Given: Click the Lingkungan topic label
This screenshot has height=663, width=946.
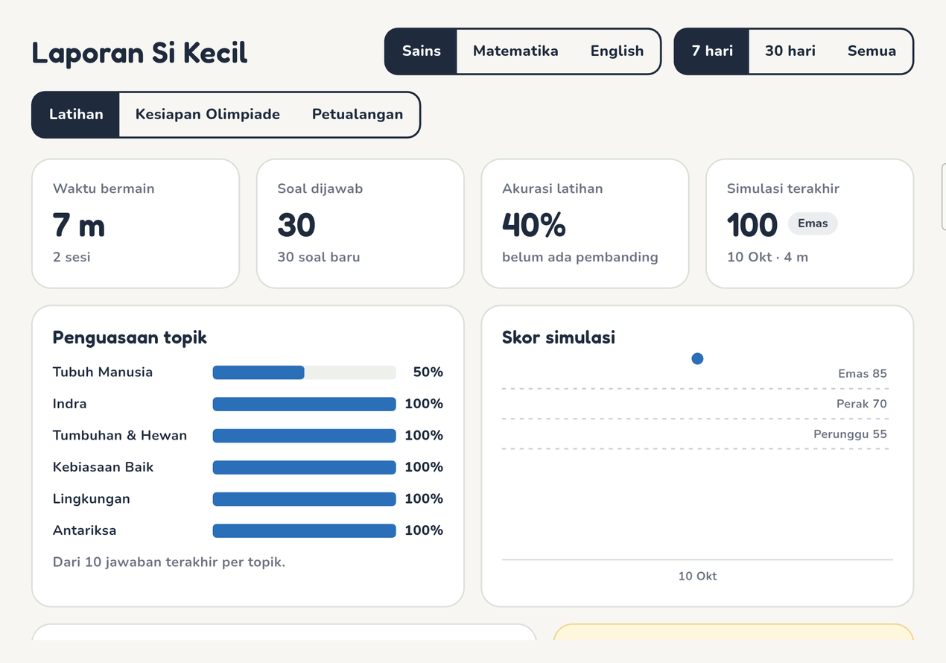Looking at the screenshot, I should (92, 499).
